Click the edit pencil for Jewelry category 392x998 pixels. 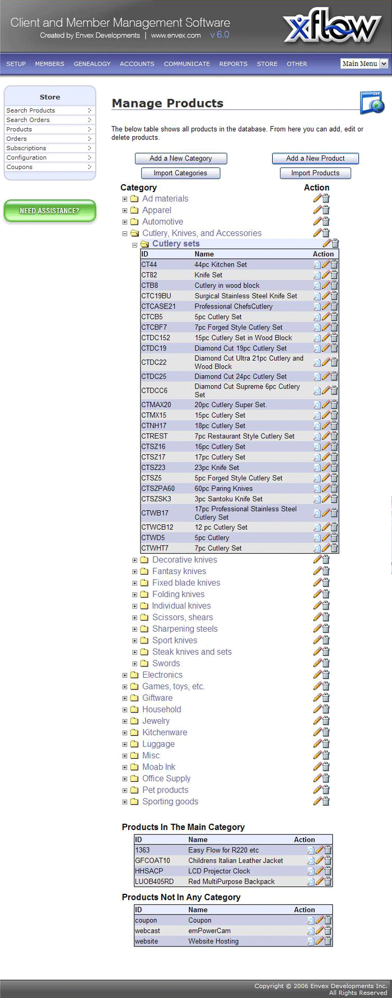317,721
